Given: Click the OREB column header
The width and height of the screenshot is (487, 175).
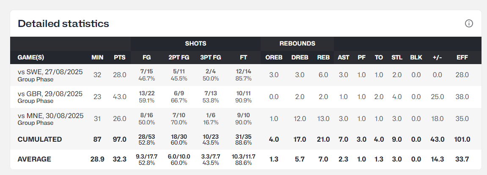Looking at the screenshot, I should [x=274, y=57].
